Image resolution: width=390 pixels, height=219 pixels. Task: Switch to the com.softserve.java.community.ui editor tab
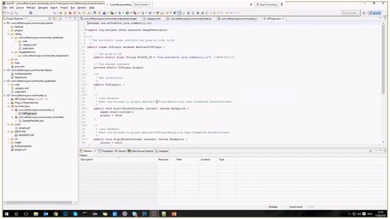pos(239,19)
